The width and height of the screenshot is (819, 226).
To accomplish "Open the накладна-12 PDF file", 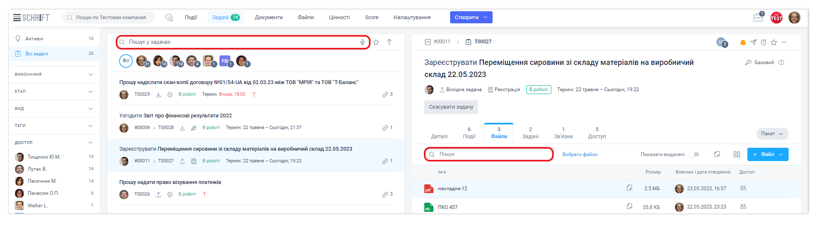I will (452, 189).
